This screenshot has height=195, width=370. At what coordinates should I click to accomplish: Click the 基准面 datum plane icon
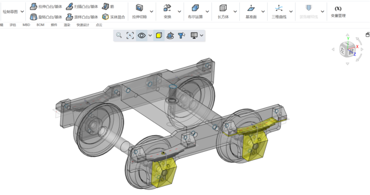click(x=251, y=8)
